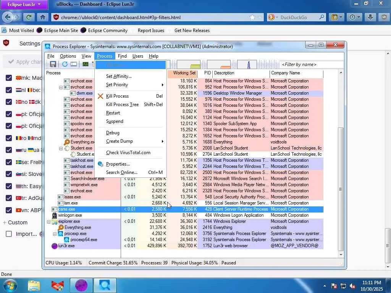Uncheck the 'th: Easy' filter list checkbox

(x=9, y=186)
